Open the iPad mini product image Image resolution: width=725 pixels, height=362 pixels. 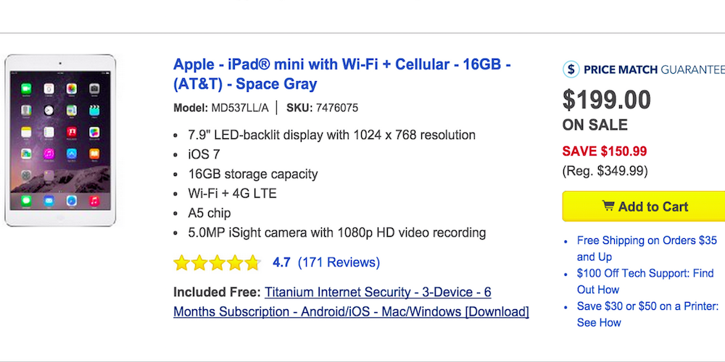click(x=60, y=141)
